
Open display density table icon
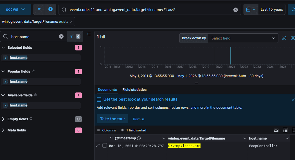tap(285, 130)
